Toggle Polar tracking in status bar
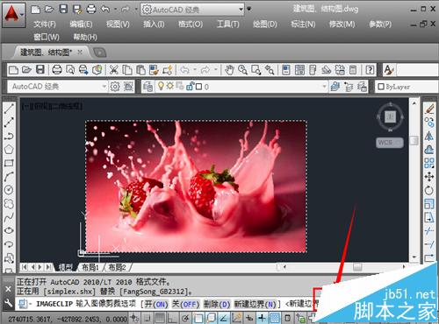The image size is (439, 324). [x=185, y=318]
